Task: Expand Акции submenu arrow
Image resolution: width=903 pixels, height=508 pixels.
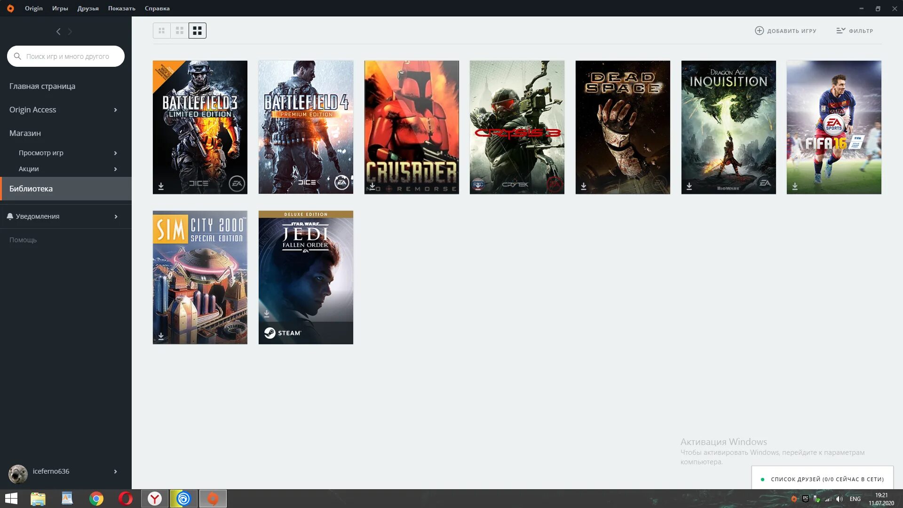Action: 115,169
